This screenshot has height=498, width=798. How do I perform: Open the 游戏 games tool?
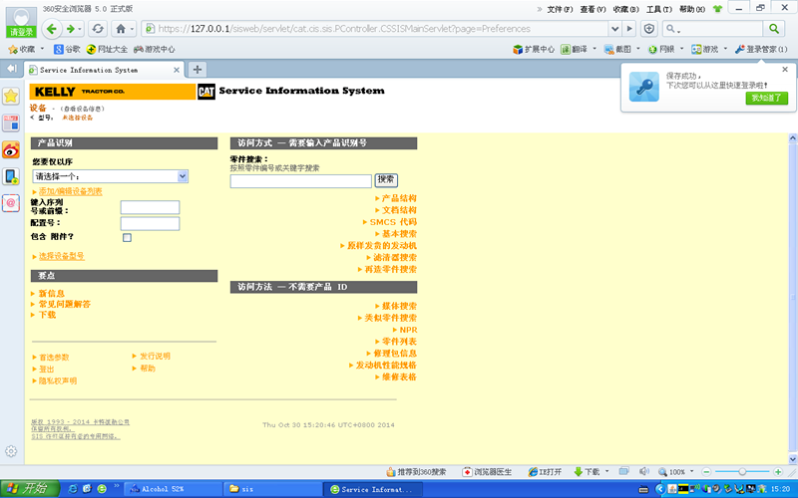pyautogui.click(x=705, y=49)
